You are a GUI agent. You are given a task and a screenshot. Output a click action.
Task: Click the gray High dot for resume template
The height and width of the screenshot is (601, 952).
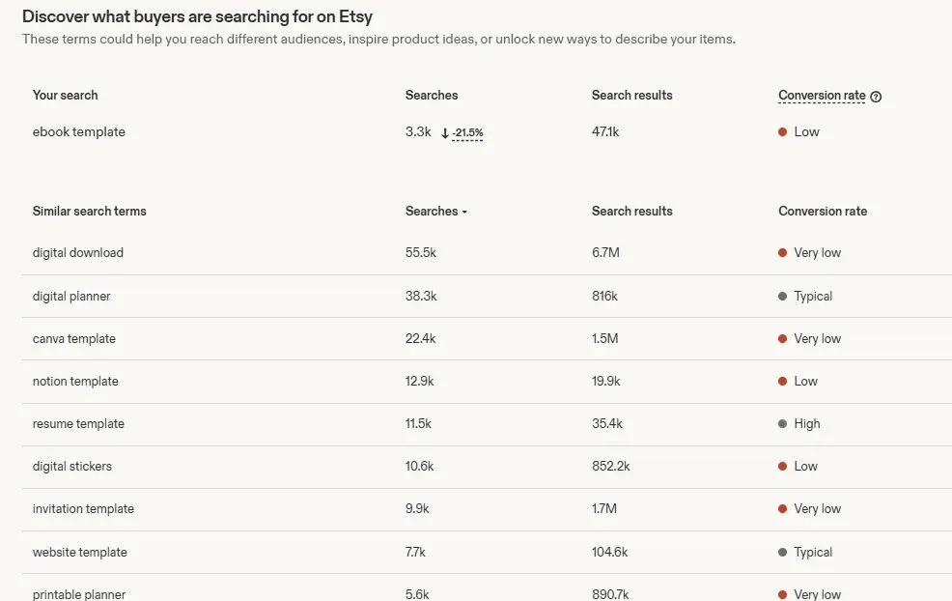783,423
